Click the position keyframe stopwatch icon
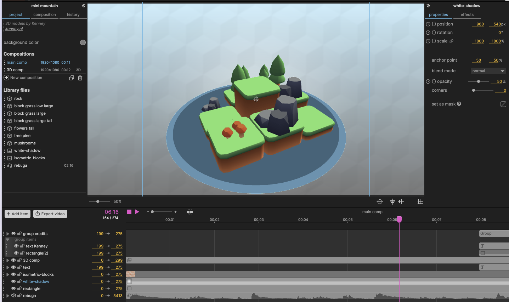This screenshot has width=509, height=302. click(428, 24)
